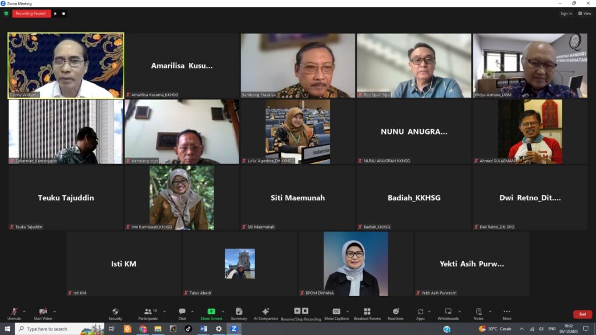
Task: Open Whiteboards
Action: tap(448, 313)
